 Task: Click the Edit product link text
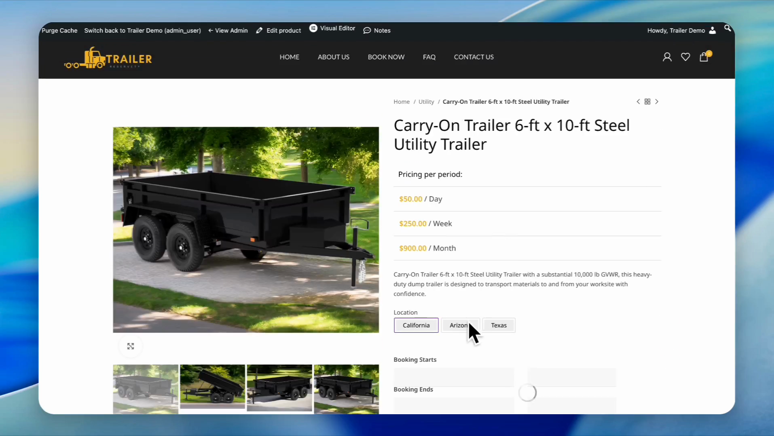284,31
